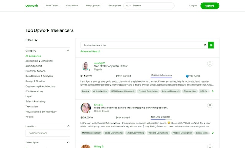Click the Review skill tag

(86, 91)
